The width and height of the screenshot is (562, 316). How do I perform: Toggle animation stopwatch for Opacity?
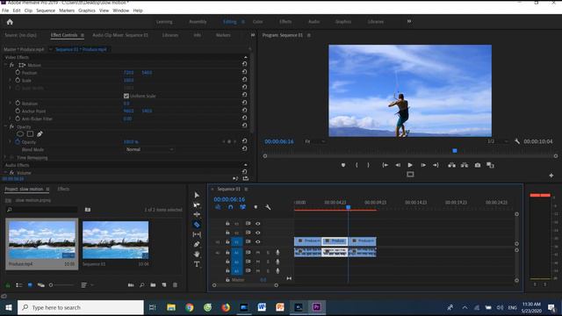18,142
